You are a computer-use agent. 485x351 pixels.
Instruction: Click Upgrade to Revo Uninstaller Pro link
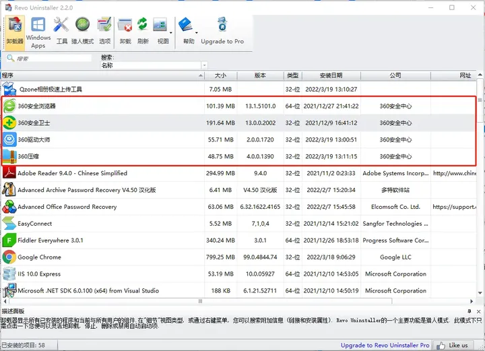click(385, 345)
